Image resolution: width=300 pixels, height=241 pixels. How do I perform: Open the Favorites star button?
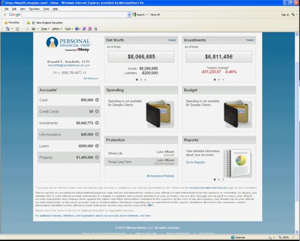point(12,22)
